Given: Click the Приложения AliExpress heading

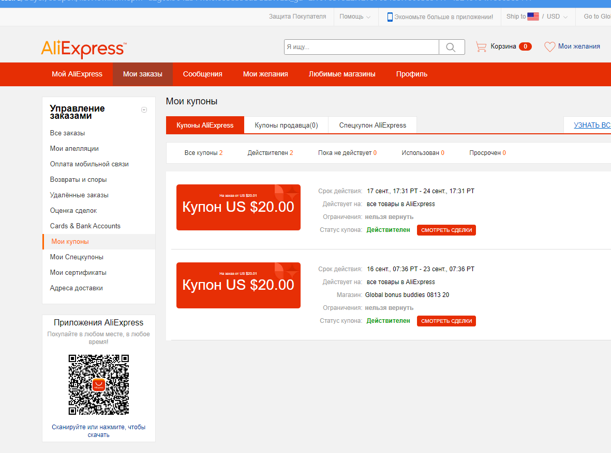Looking at the screenshot, I should (99, 323).
